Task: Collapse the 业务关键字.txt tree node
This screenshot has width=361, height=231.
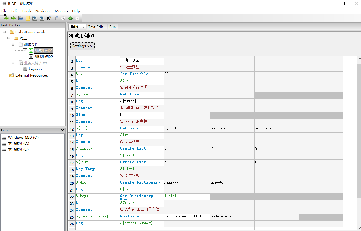Action: point(13,63)
